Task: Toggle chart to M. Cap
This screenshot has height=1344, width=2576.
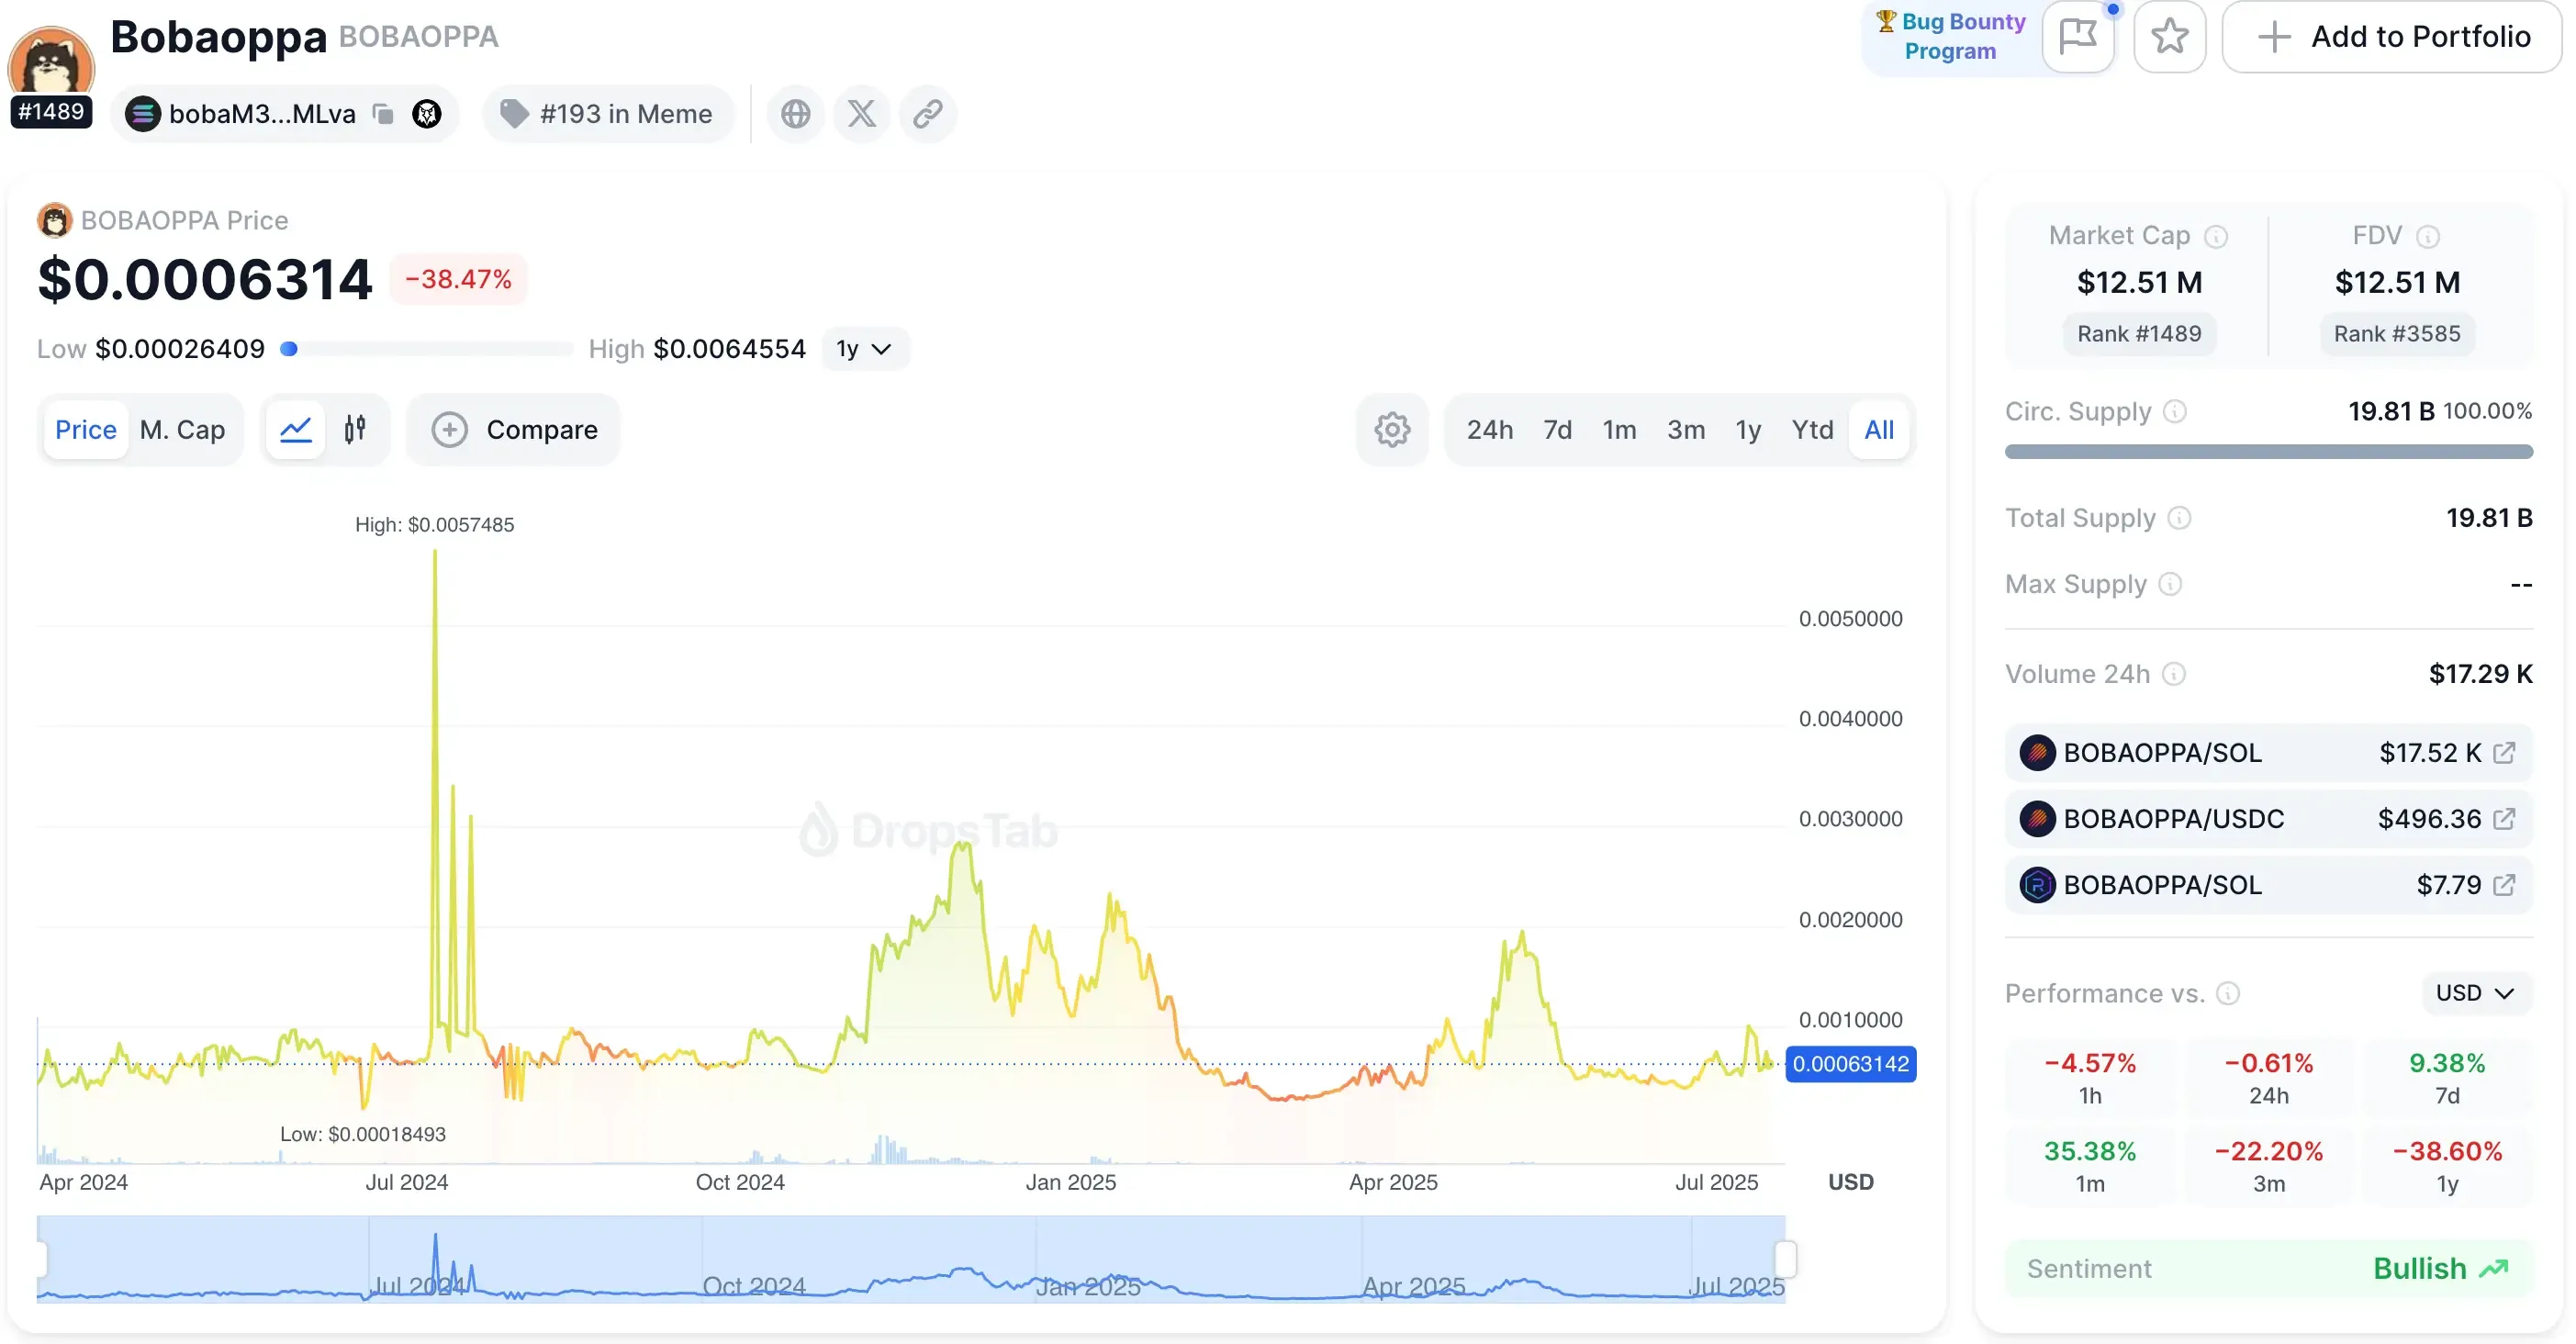Action: click(182, 430)
